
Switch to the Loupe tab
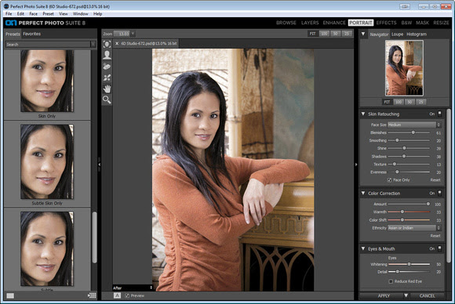(x=397, y=34)
